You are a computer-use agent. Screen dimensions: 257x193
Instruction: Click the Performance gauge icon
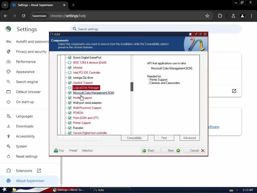pos(9,62)
